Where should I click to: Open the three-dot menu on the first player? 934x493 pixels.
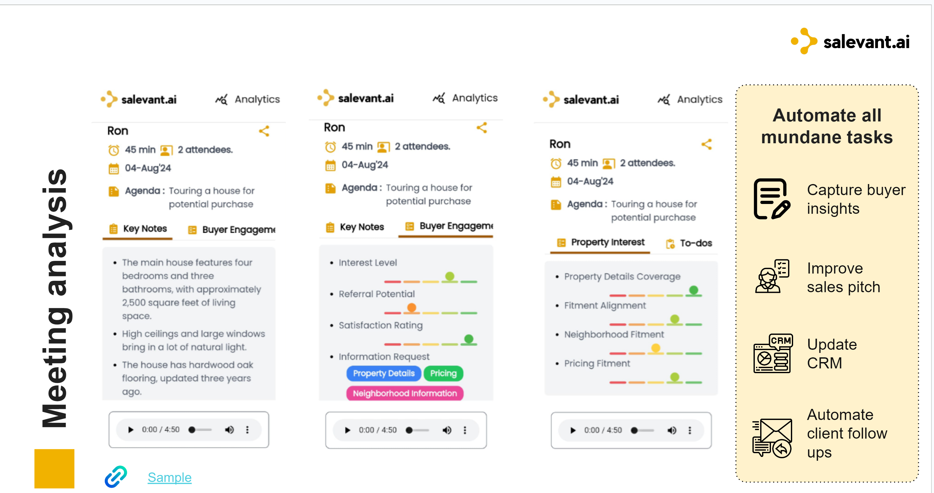(248, 430)
